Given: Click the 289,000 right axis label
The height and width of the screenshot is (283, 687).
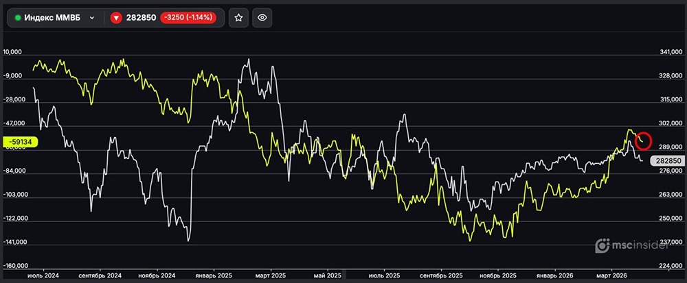Looking at the screenshot, I should tap(671, 147).
